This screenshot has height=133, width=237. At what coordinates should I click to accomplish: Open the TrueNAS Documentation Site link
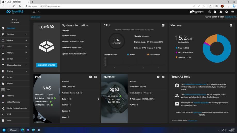coord(195,84)
